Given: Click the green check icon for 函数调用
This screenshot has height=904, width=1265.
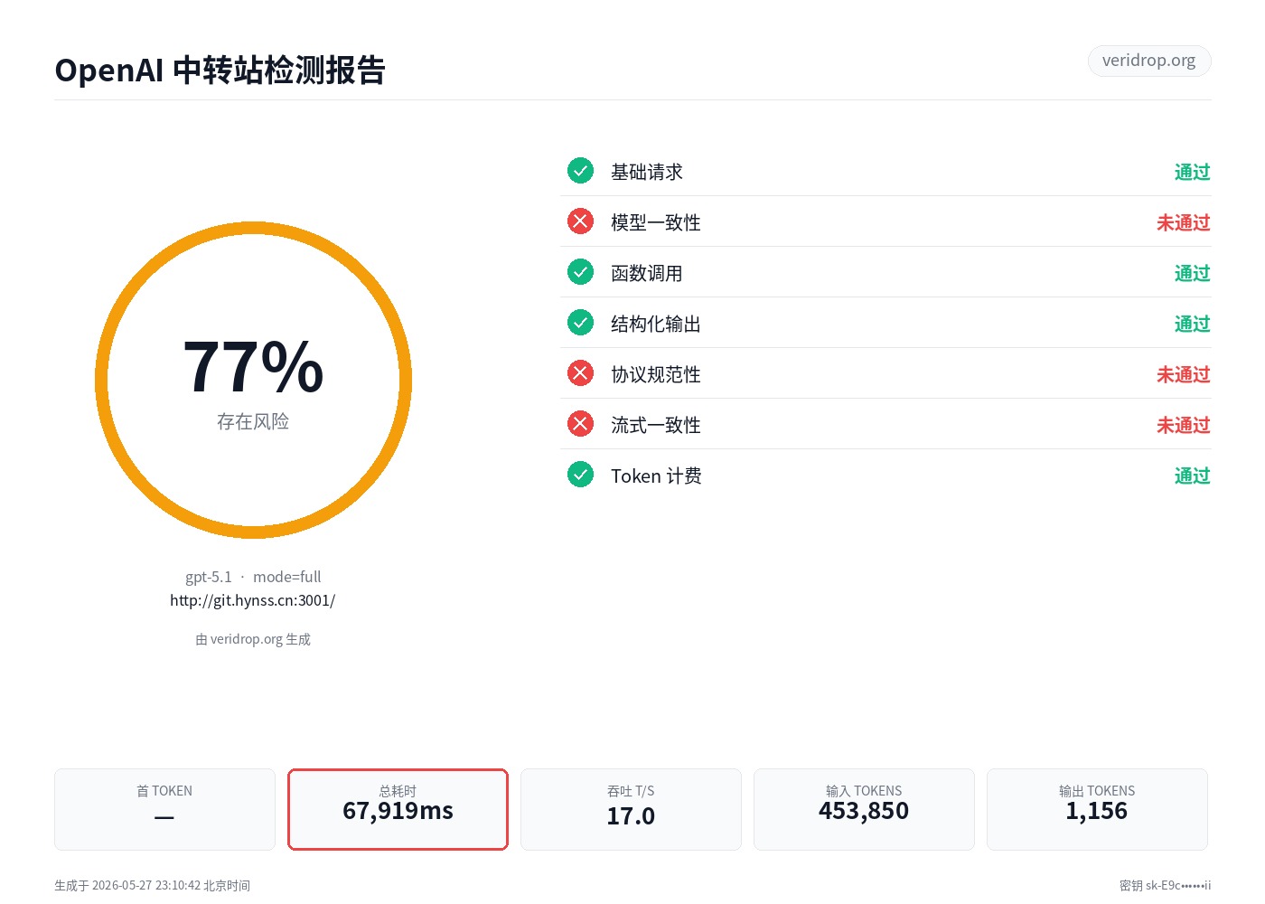Looking at the screenshot, I should (580, 272).
